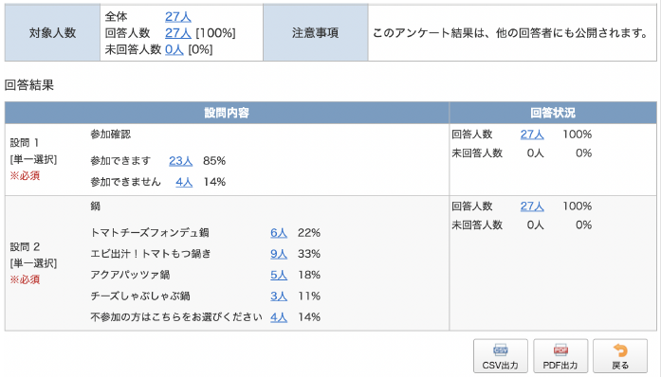Screen dimensions: 661x377
Task: Open 9人 link for エビ出汁！トマトもつ鍋
Action: (279, 254)
